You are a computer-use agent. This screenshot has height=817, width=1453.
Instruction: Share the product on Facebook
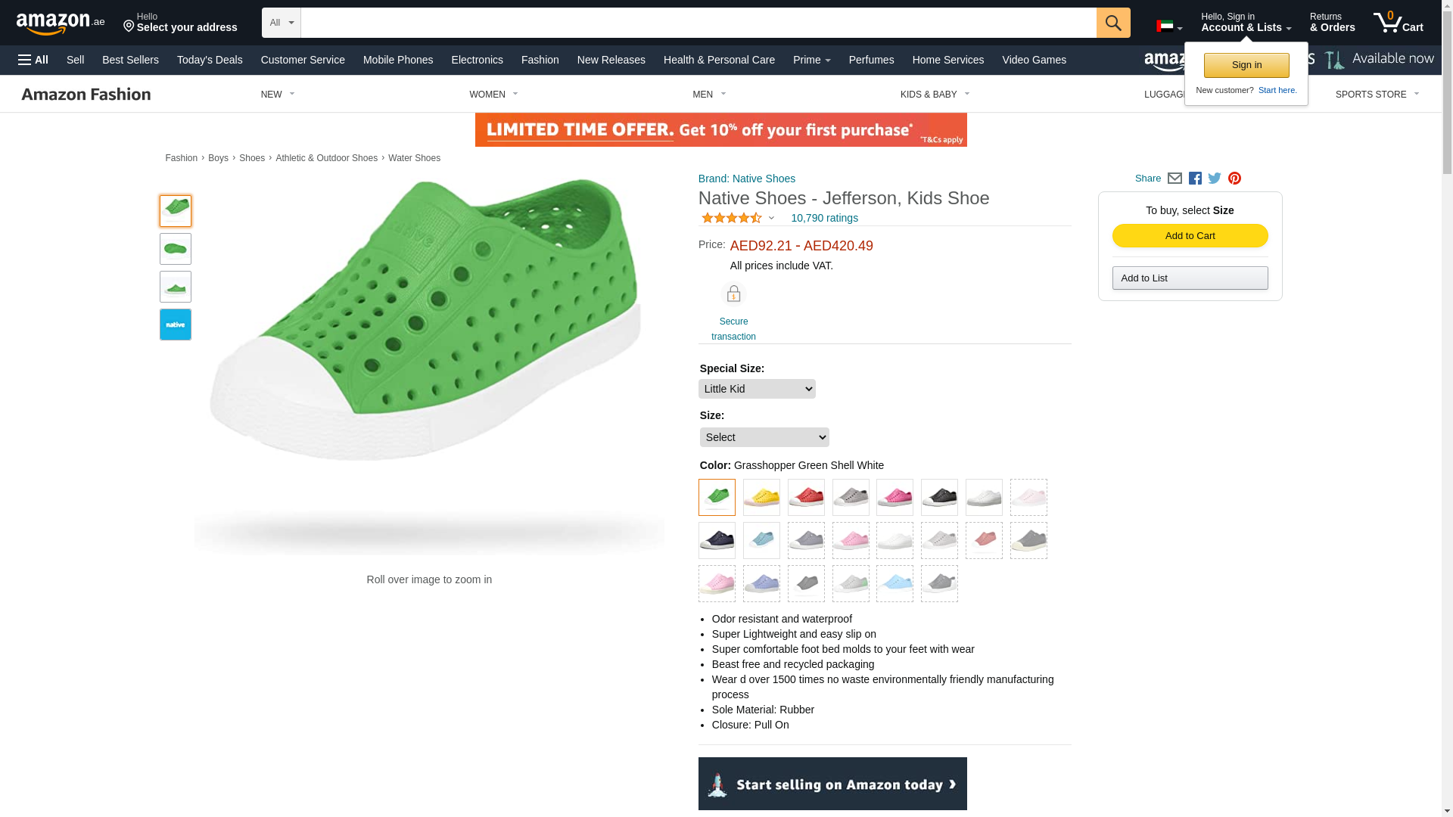click(1195, 179)
